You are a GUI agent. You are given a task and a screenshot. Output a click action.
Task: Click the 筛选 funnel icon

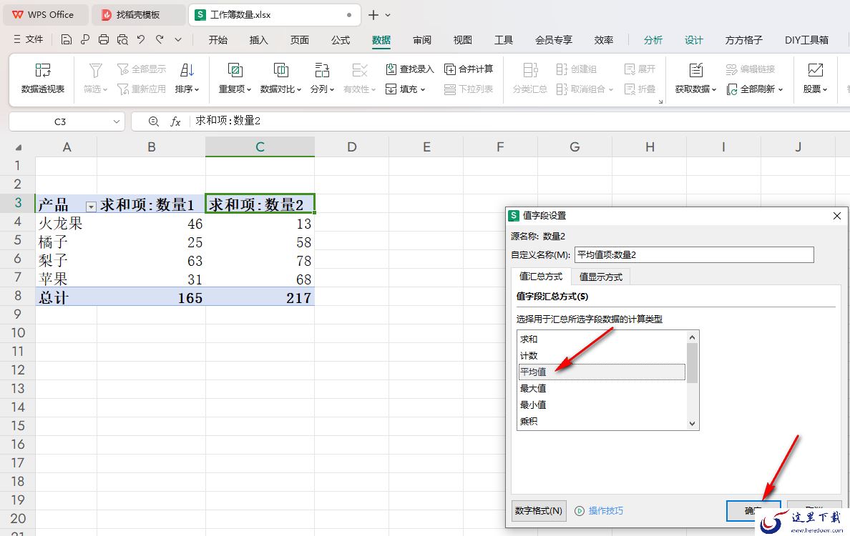(95, 70)
